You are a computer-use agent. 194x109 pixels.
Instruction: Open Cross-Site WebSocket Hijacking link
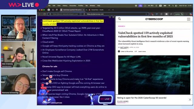pos(66,61)
